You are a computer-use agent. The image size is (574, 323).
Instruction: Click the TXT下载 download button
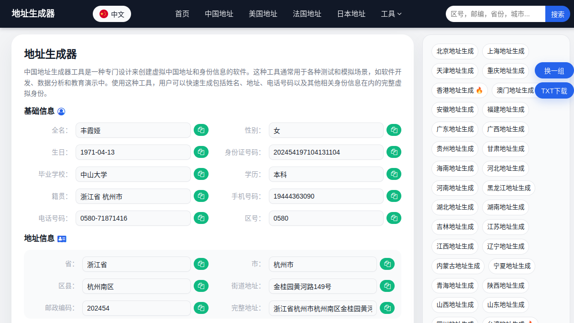554,90
